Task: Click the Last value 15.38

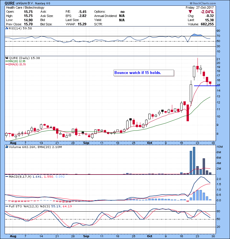Action: pos(209,20)
